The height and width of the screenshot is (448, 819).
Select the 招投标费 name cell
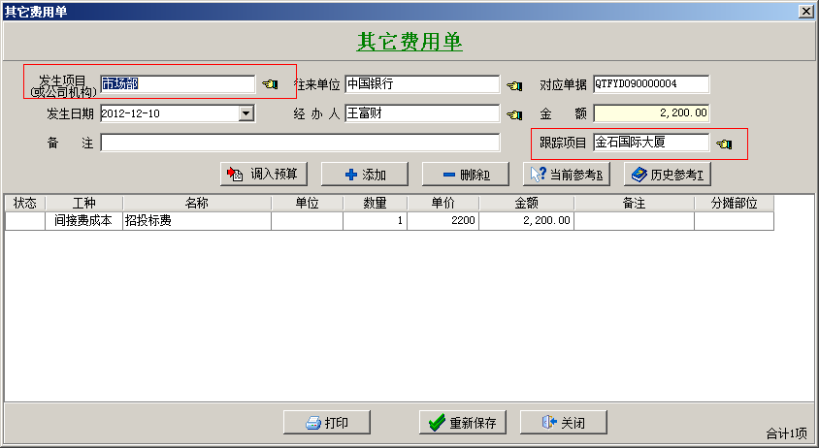tap(197, 221)
